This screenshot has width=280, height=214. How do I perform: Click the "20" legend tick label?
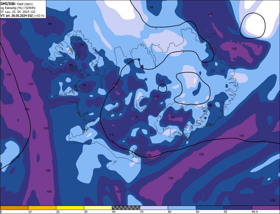pos(58,212)
